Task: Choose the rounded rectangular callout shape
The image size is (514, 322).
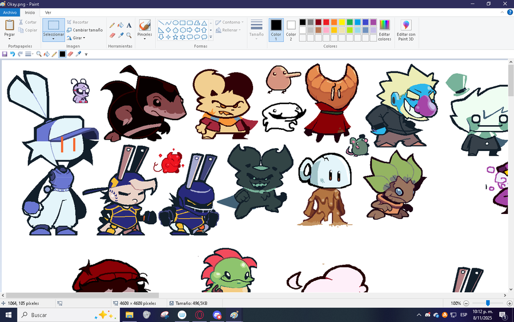Action: [x=190, y=37]
